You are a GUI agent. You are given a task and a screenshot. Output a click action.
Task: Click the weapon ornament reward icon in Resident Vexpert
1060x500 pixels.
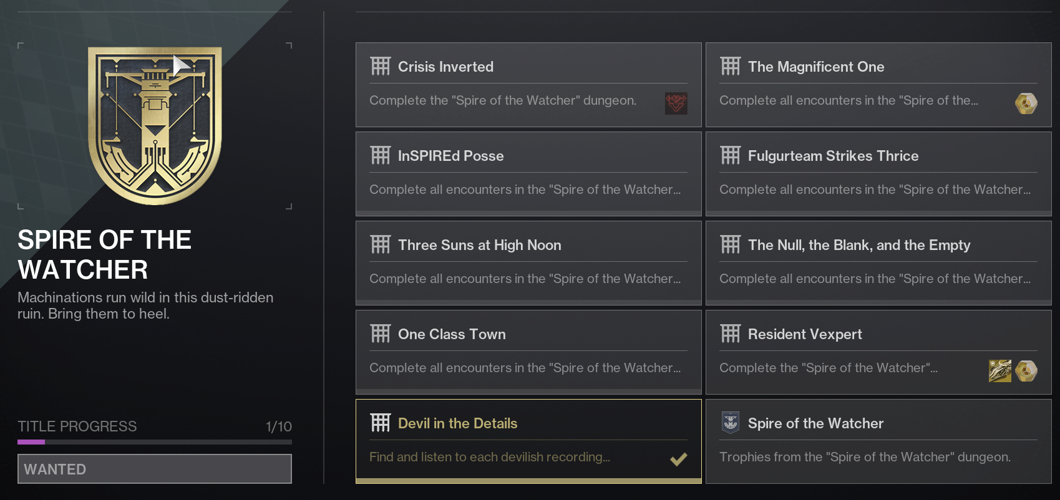coord(1000,371)
